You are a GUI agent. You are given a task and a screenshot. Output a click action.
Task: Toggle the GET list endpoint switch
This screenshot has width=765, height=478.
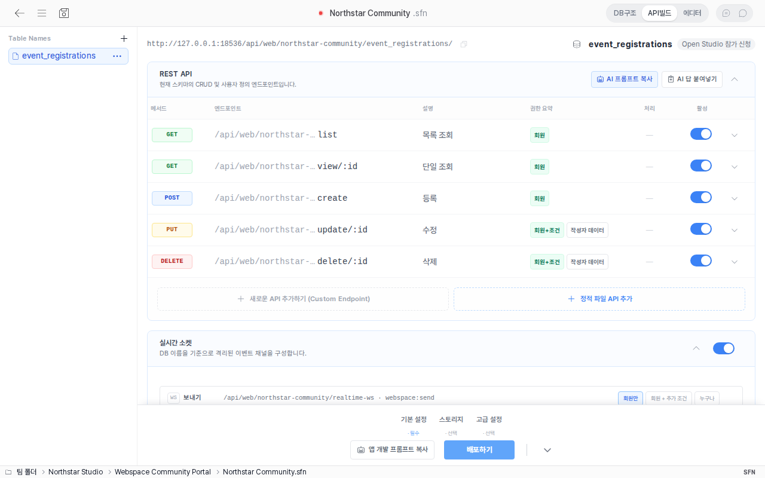[701, 134]
